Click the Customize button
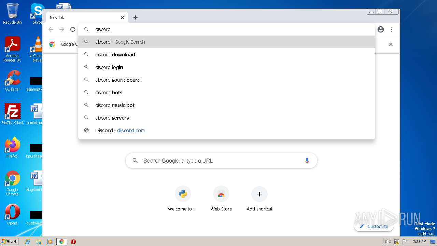The width and height of the screenshot is (437, 246). [374, 226]
